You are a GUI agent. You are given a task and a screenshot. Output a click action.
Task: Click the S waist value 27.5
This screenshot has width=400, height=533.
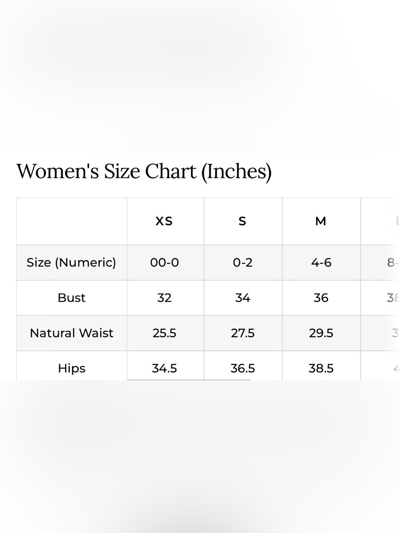pos(243,333)
